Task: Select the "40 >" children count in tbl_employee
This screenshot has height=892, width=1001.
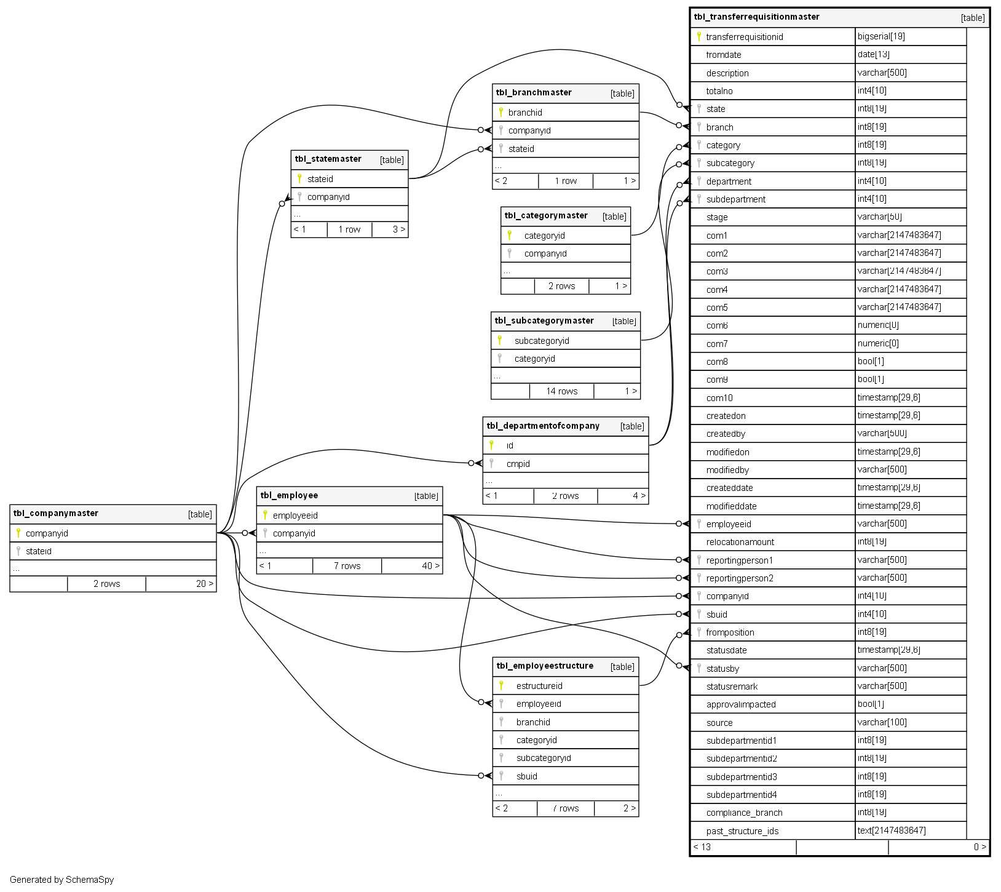Action: [x=430, y=566]
